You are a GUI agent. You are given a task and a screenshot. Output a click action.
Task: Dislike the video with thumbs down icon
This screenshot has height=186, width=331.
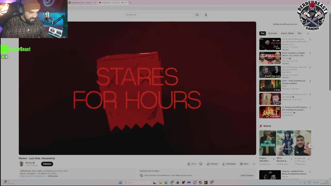click(201, 164)
